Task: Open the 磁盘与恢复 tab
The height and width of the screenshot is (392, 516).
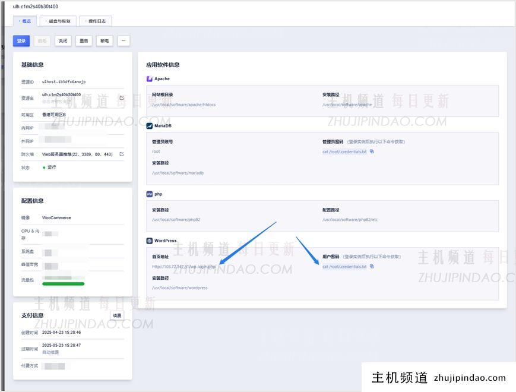Action: (58, 21)
